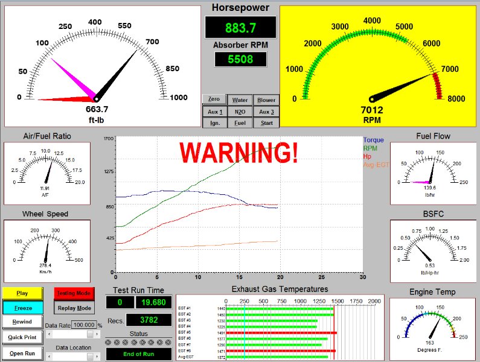
Task: Click the Data Rate slider thumb
Action: click(91, 334)
